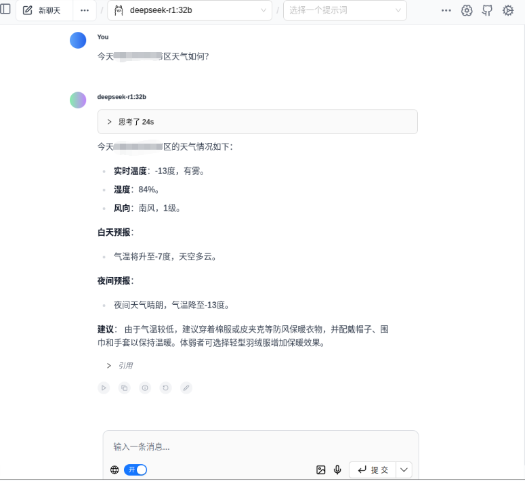Open the settings gear icon
This screenshot has width=525, height=481.
coord(508,10)
